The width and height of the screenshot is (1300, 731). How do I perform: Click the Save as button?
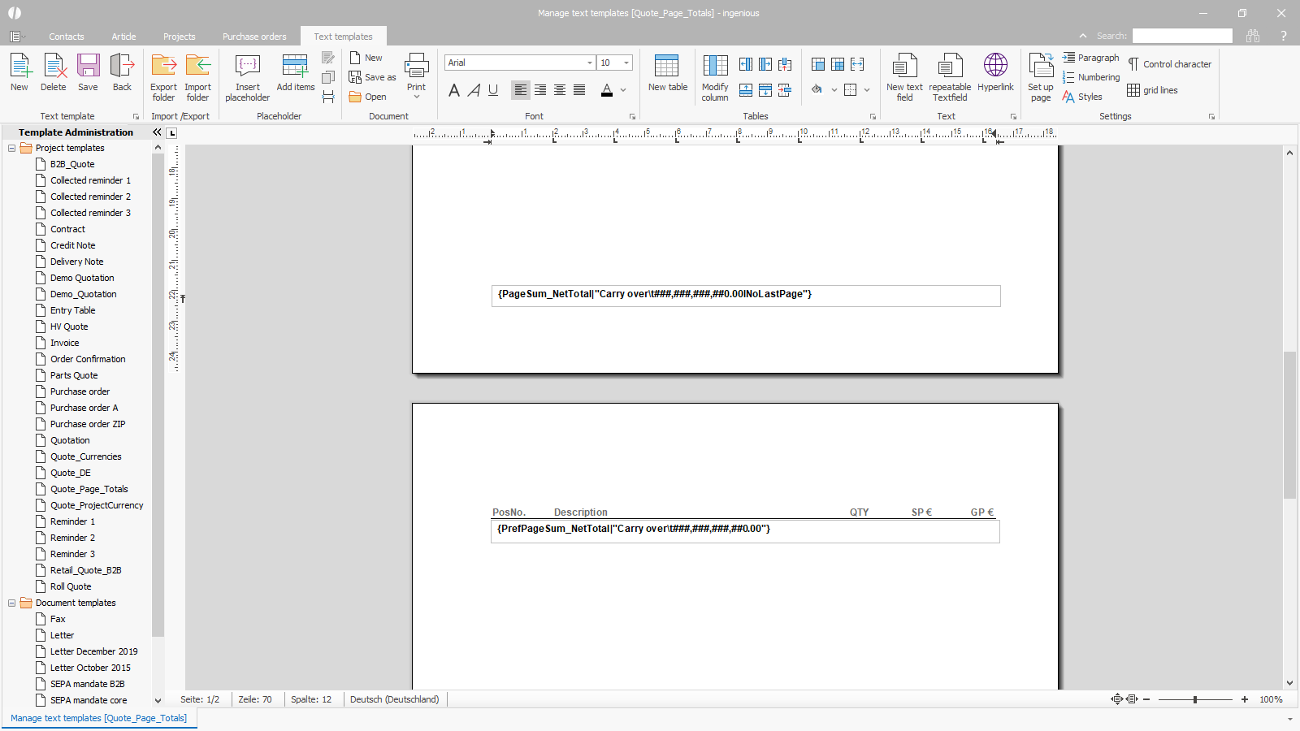pos(373,77)
